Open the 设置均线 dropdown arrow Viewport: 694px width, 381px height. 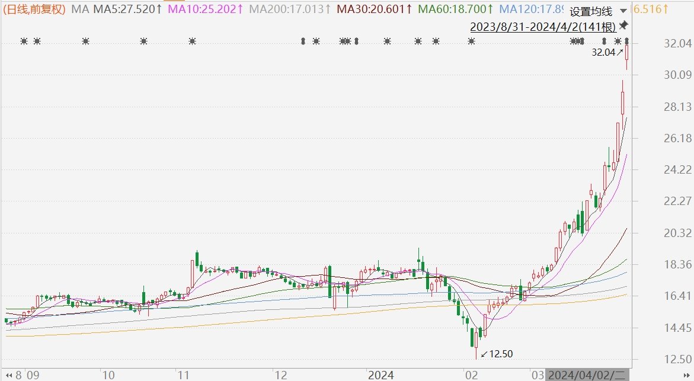623,11
